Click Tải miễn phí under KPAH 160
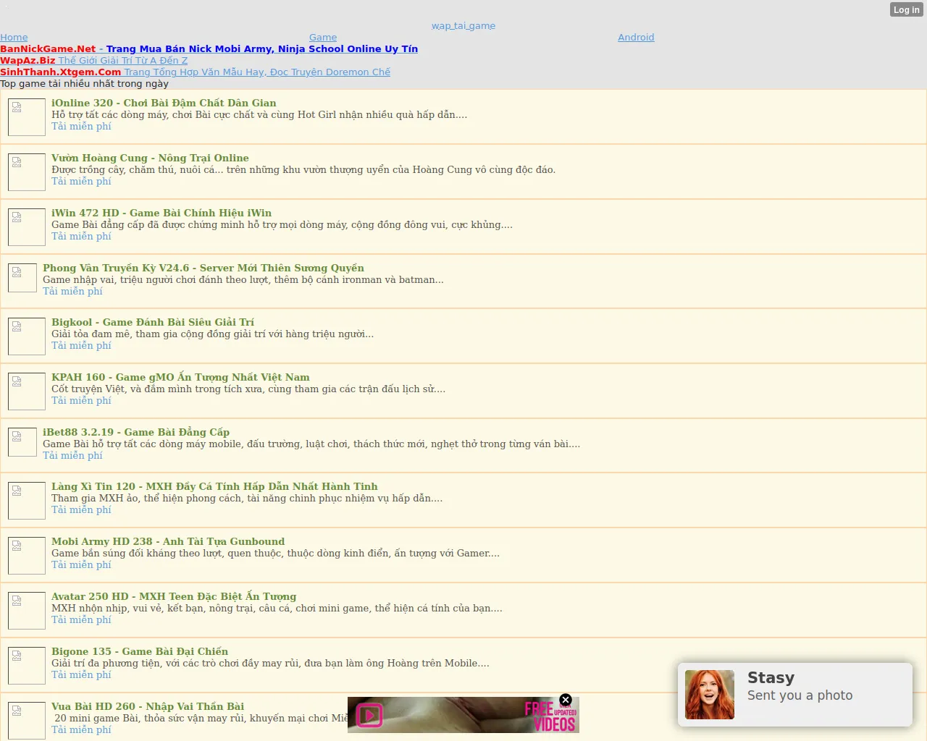927x741 pixels. [x=81, y=400]
